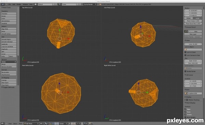
Task: Open the Delete dropdown in Mesh Tools
Action: click(9, 62)
